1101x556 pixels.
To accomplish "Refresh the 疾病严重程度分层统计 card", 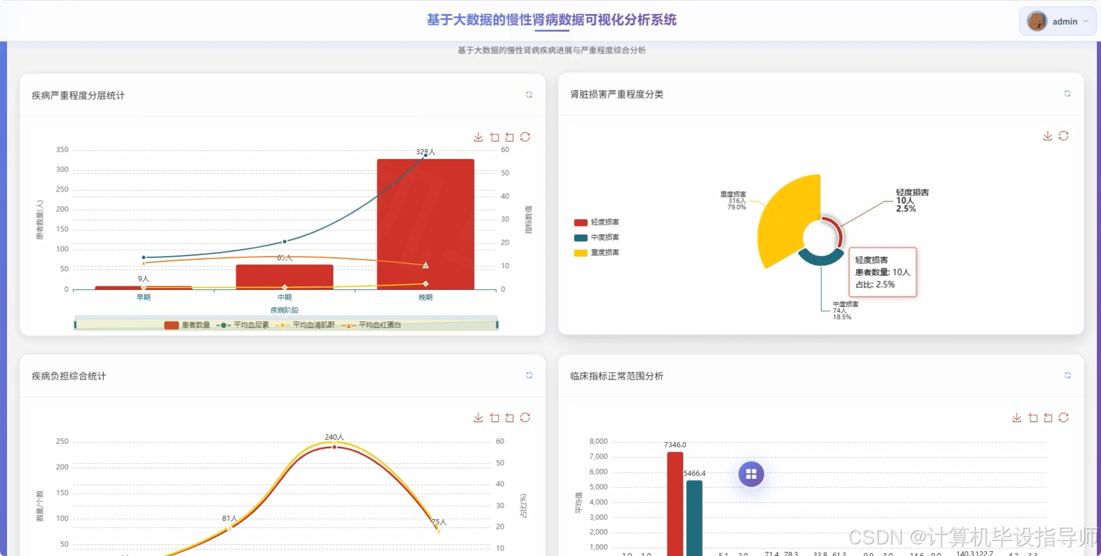I will (x=529, y=95).
